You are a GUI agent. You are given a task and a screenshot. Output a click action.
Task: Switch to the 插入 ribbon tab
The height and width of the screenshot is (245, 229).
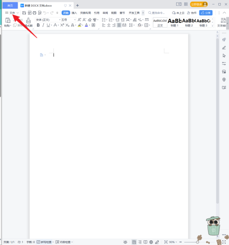(74, 13)
